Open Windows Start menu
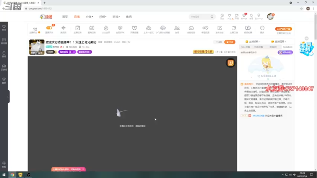317x178 pixels. [x=4, y=175]
